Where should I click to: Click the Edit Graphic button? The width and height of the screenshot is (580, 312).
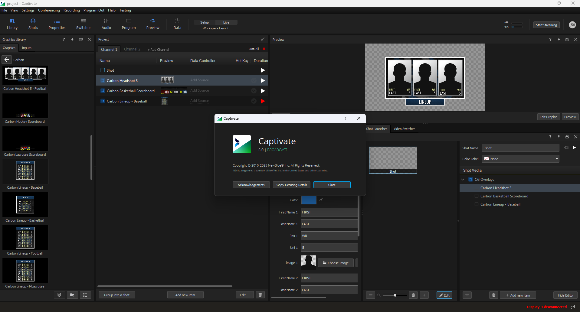pyautogui.click(x=549, y=117)
